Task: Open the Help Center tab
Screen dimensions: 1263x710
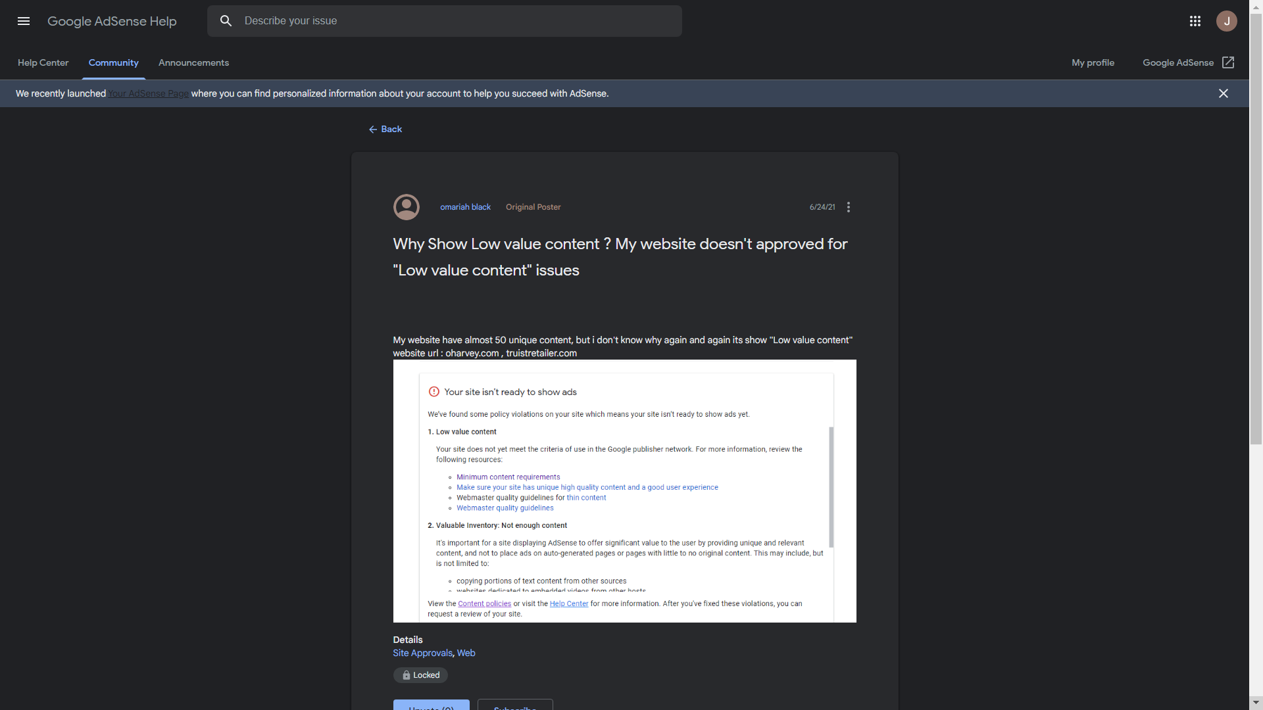Action: [x=43, y=62]
